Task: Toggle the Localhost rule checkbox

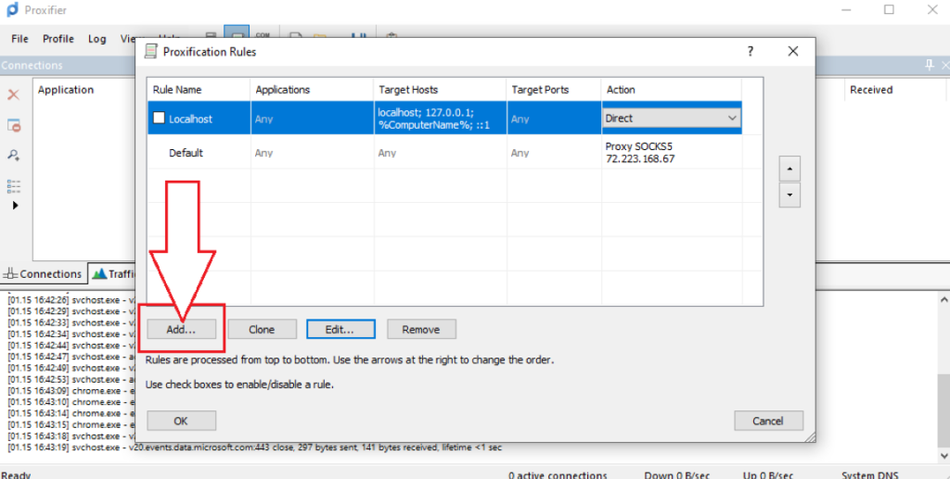Action: click(x=159, y=119)
